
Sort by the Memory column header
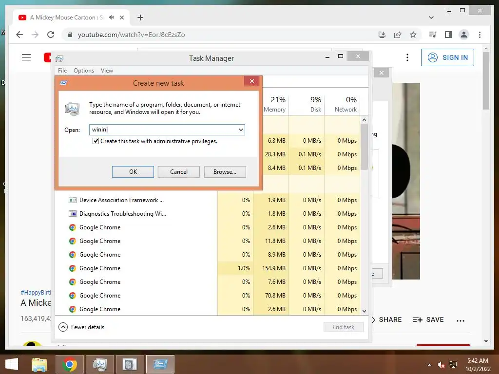(x=274, y=104)
